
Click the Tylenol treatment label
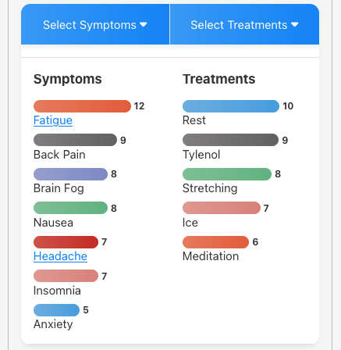pos(201,155)
